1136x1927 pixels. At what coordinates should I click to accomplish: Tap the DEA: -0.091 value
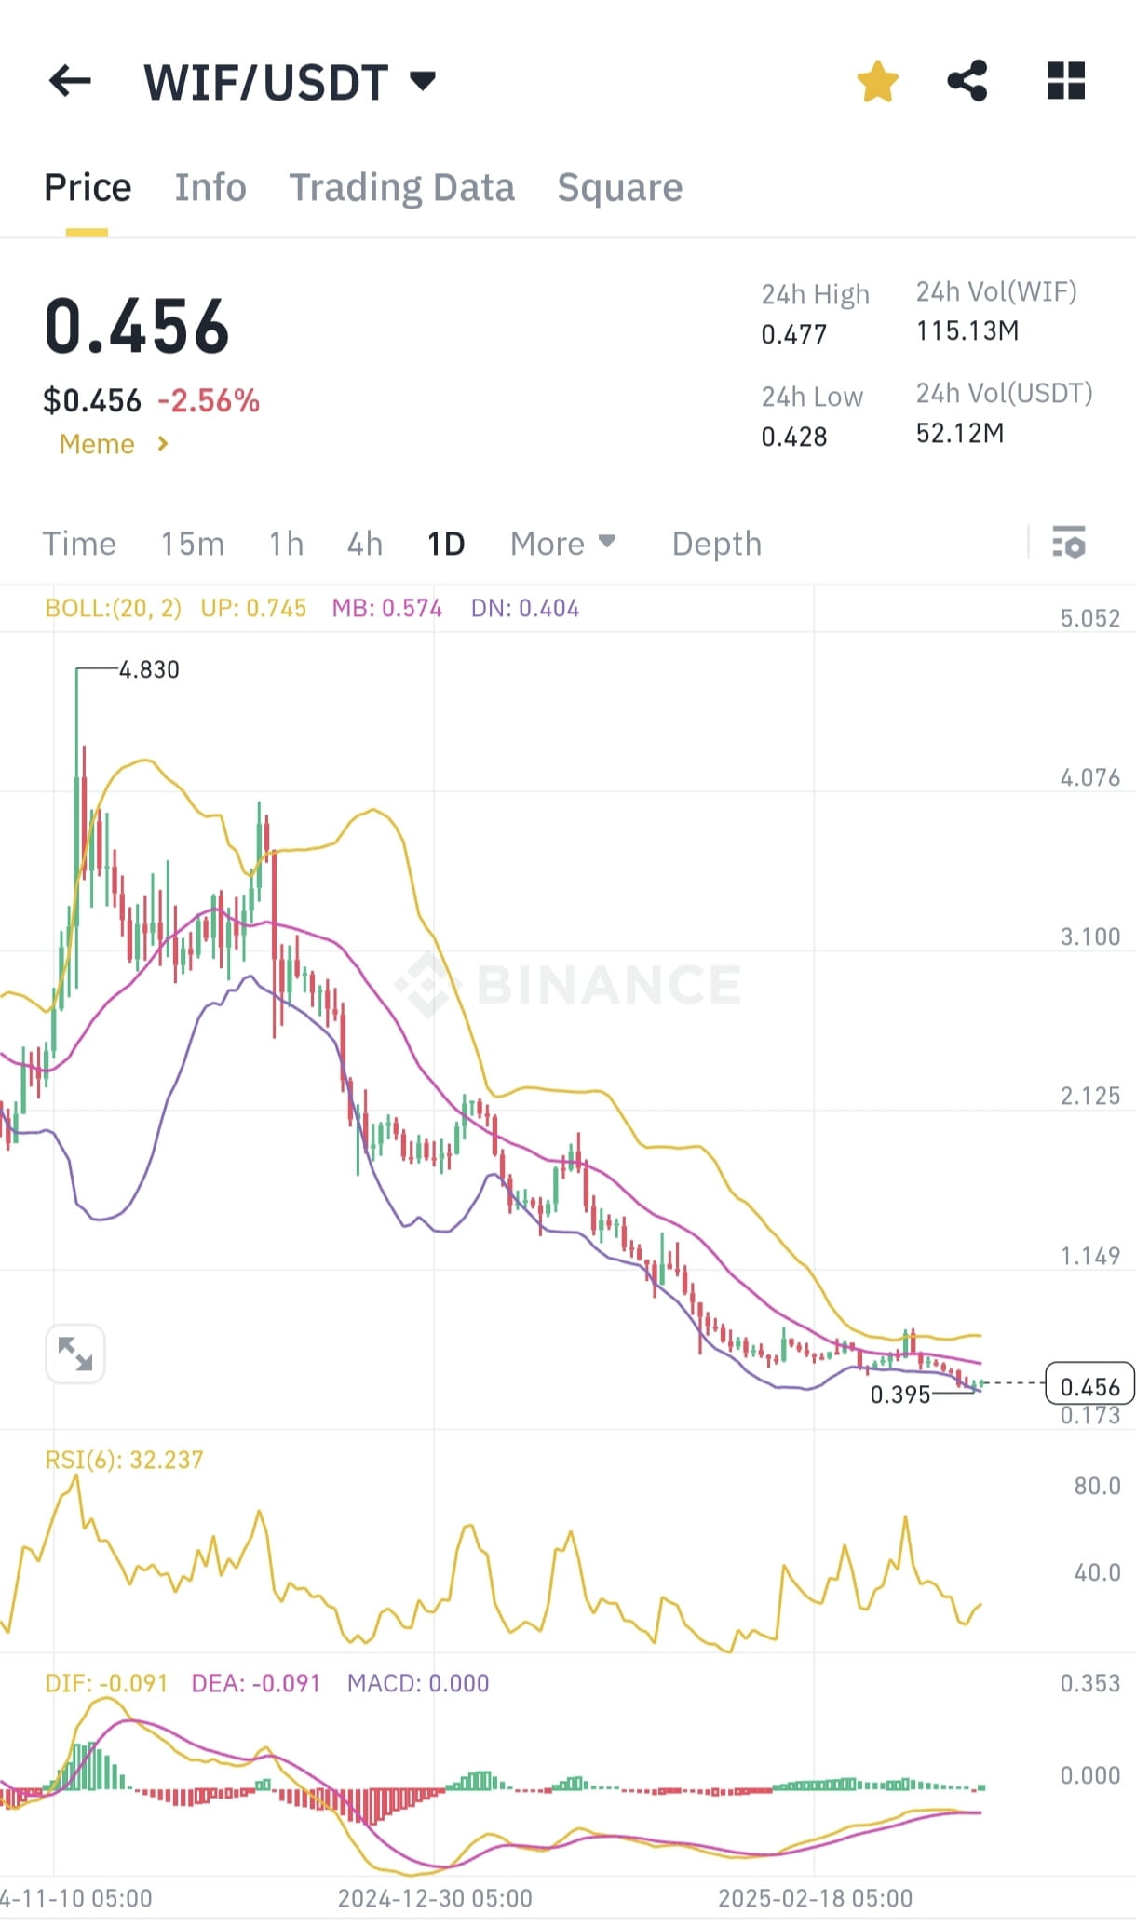(x=256, y=1682)
